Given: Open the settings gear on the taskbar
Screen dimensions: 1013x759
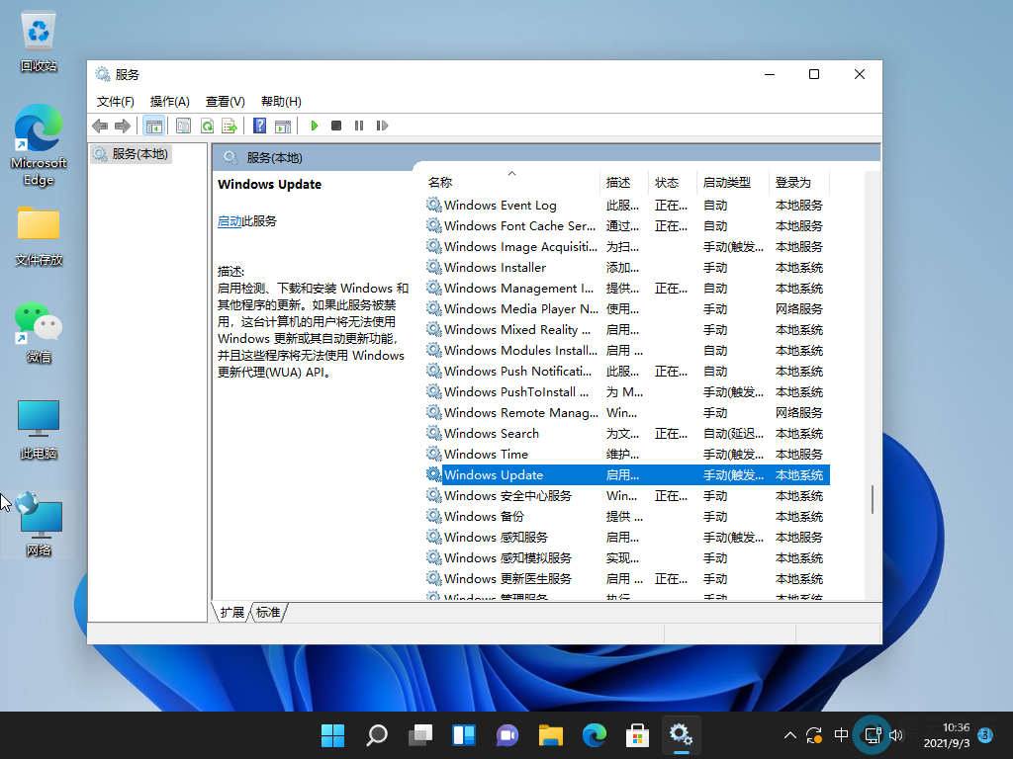Looking at the screenshot, I should click(681, 735).
